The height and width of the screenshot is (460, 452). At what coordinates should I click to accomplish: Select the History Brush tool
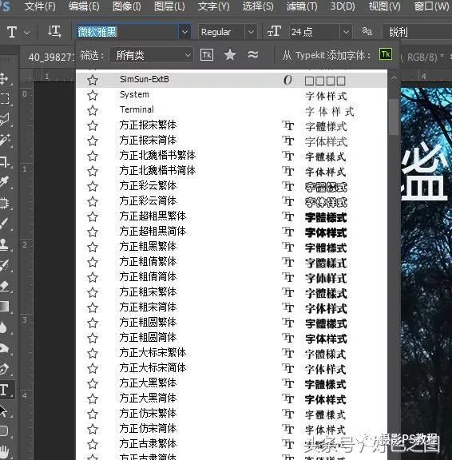coord(5,265)
